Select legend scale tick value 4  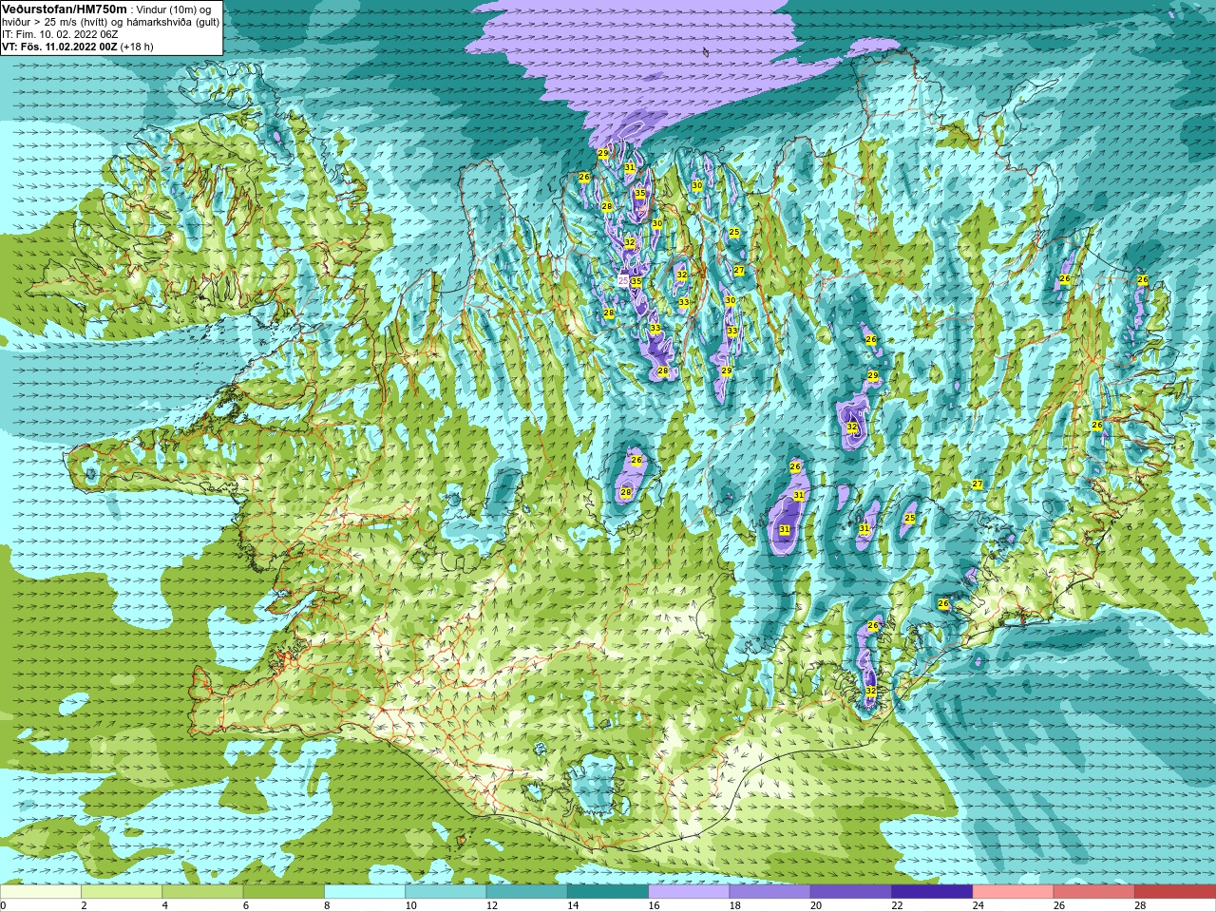[165, 906]
